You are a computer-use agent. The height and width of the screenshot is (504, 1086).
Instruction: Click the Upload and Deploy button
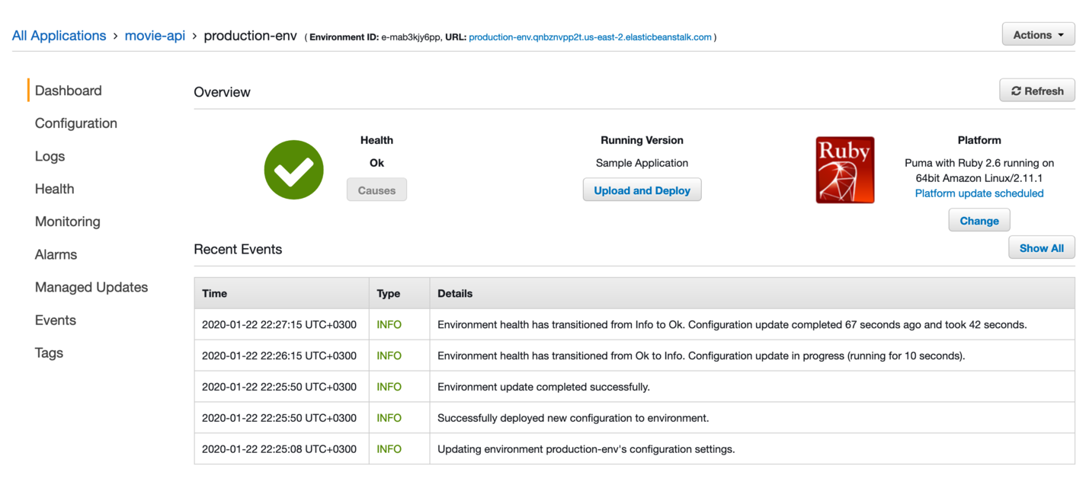point(642,190)
